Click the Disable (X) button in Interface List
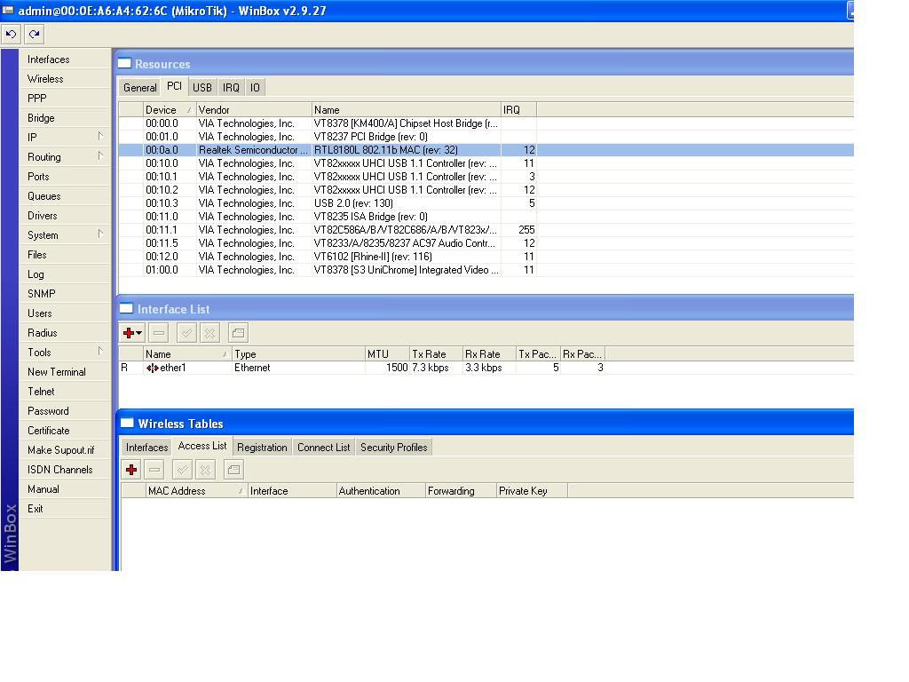 coord(209,333)
